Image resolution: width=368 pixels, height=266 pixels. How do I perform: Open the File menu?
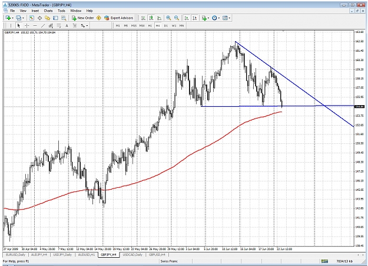pos(12,11)
